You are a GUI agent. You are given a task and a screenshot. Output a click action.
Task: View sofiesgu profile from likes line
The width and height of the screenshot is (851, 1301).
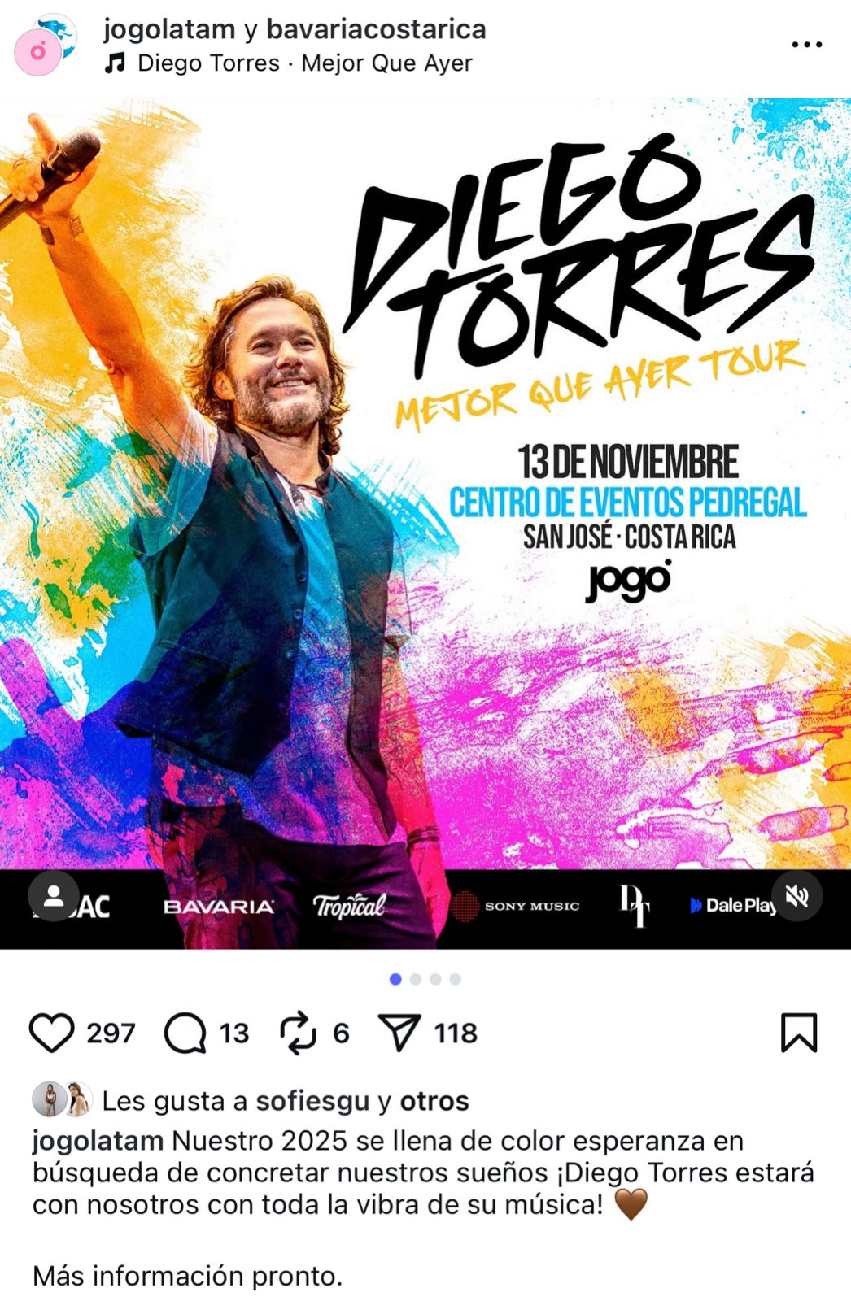point(312,1101)
